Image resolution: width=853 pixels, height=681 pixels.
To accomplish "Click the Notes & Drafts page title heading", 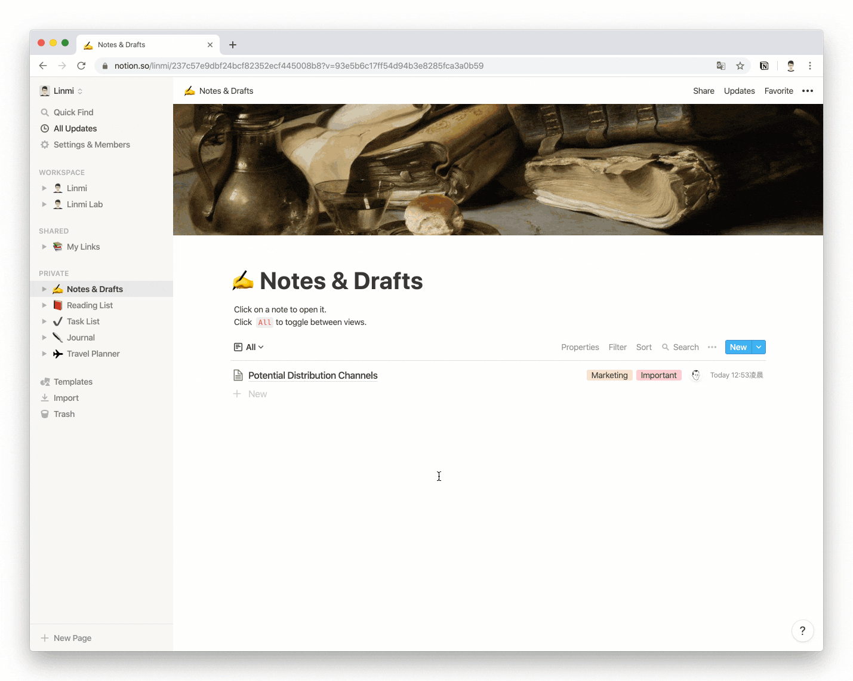I will click(341, 281).
